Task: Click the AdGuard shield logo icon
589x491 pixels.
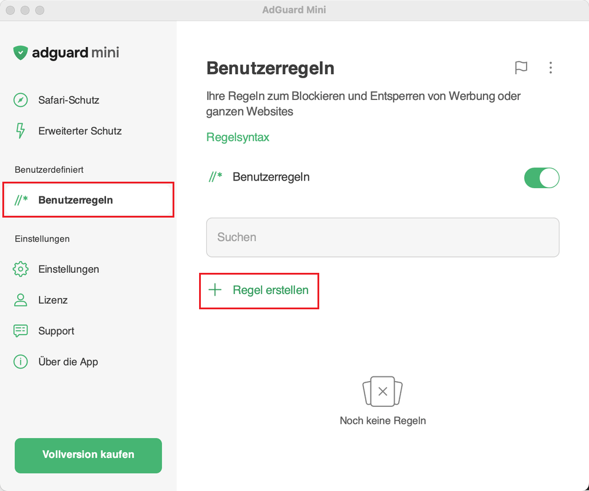Action: pos(20,52)
